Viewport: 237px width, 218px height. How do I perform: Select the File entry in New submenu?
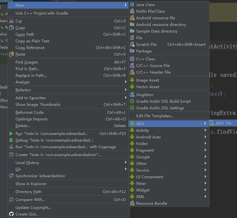[x=169, y=38]
